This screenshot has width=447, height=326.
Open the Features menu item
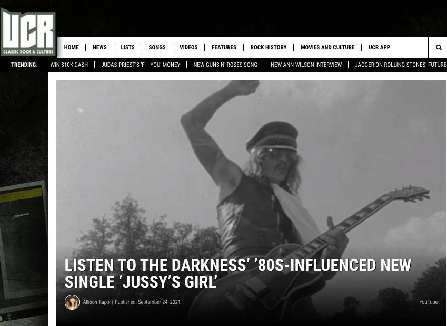[x=224, y=47]
